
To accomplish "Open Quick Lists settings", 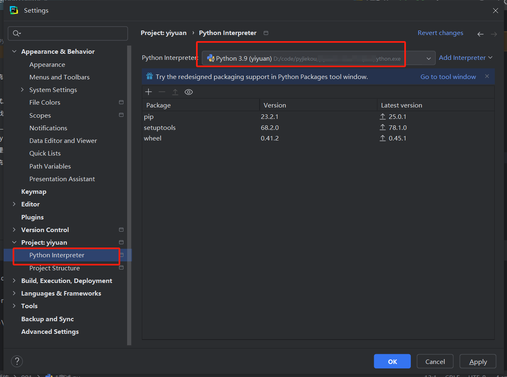I will pos(45,153).
